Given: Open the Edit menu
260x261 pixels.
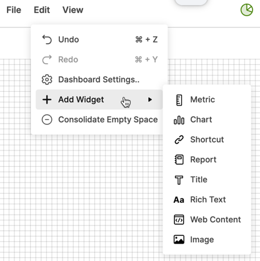Looking at the screenshot, I should point(42,10).
